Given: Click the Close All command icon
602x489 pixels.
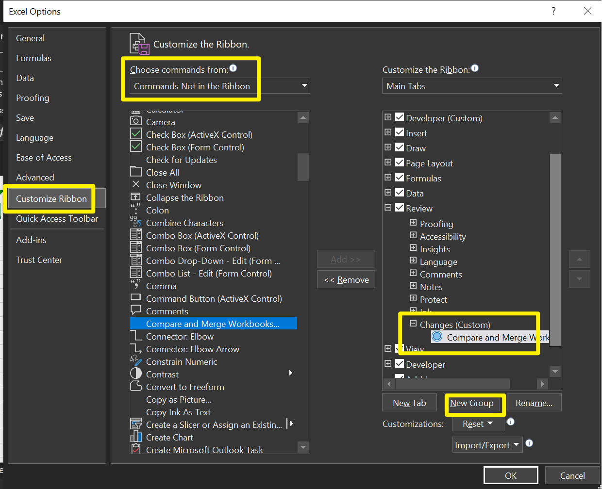Looking at the screenshot, I should click(136, 172).
